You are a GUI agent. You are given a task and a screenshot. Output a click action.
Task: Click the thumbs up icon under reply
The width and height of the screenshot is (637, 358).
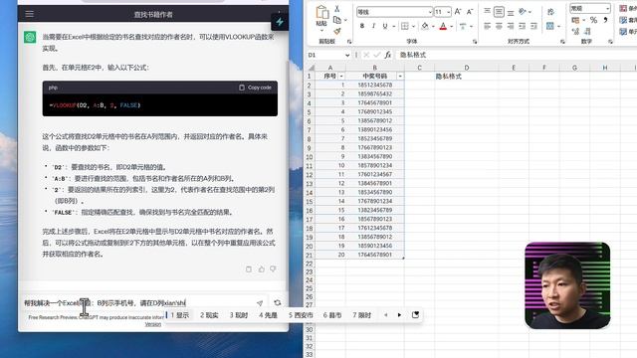pyautogui.click(x=261, y=268)
